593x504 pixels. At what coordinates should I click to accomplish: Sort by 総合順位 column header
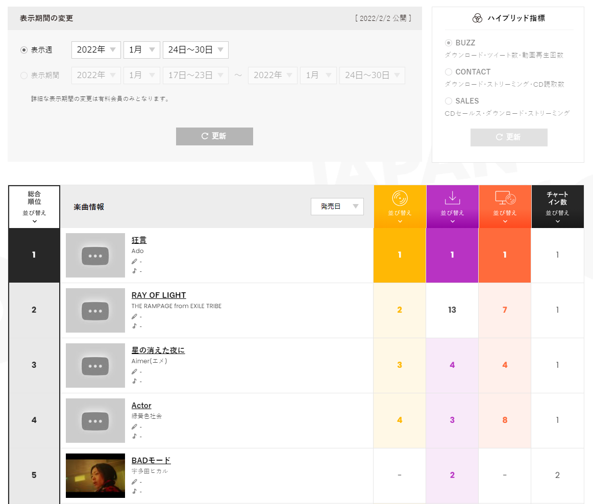tap(34, 207)
